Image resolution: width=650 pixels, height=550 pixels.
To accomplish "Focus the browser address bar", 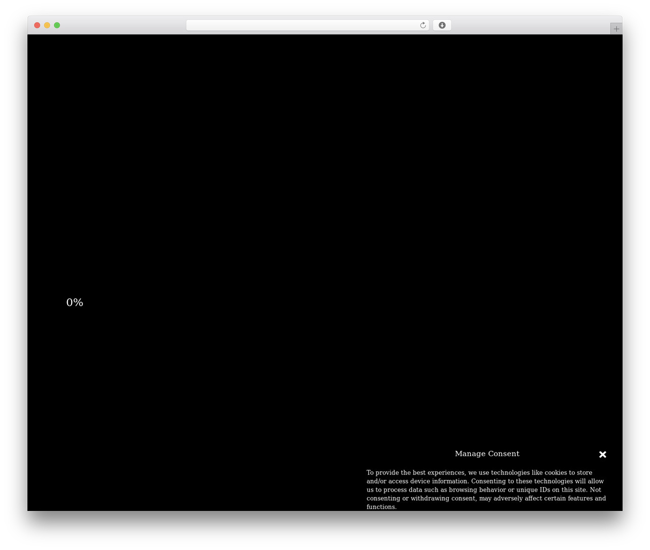I will tap(307, 25).
